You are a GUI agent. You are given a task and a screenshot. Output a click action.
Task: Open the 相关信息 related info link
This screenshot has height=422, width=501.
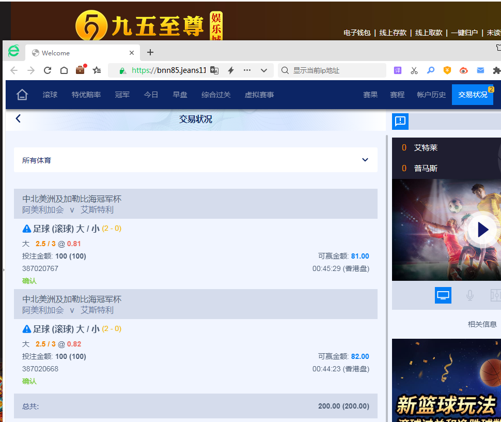[482, 324]
